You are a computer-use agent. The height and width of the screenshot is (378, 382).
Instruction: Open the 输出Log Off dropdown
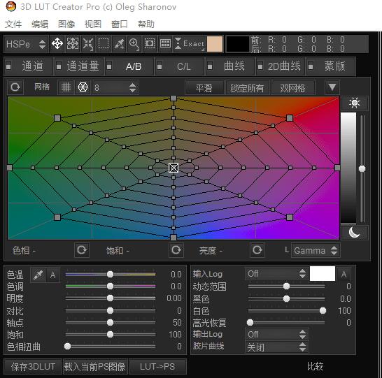coord(276,335)
